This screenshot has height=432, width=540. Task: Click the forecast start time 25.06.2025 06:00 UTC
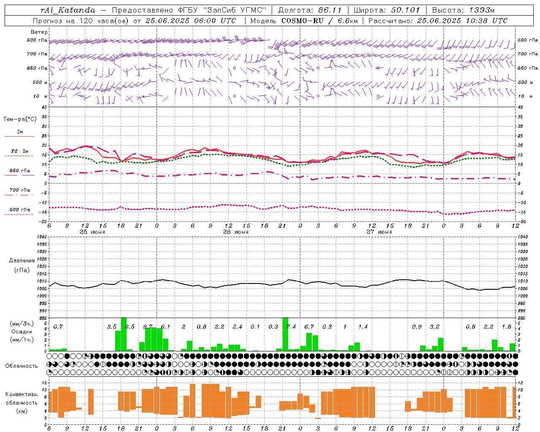(x=190, y=21)
